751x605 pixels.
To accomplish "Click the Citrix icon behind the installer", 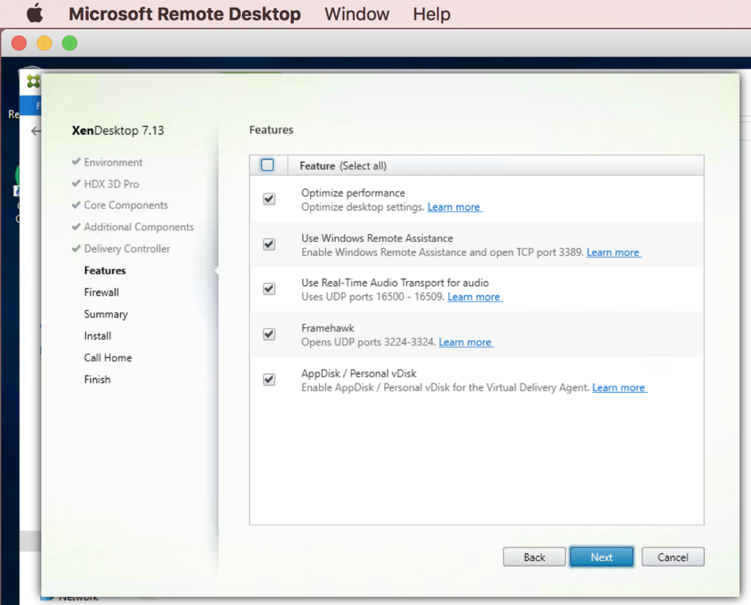I will coord(33,81).
